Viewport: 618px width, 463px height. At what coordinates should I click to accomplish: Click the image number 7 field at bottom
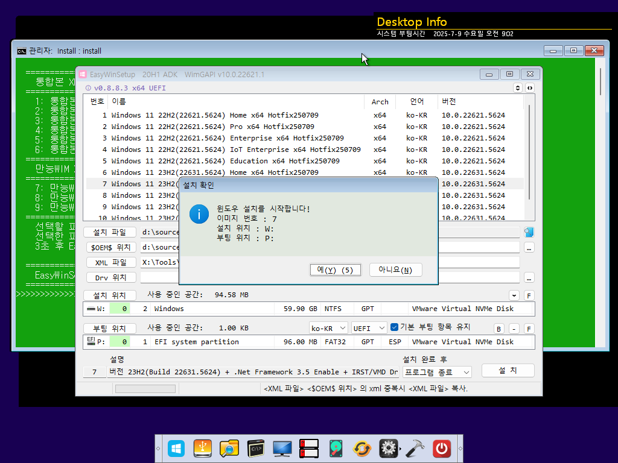[x=95, y=372]
